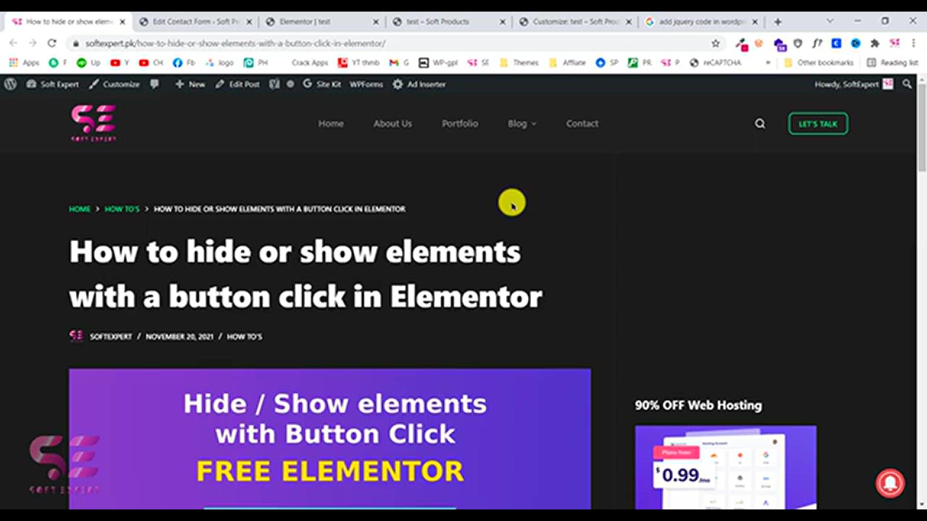Open the Crack Apps bookmark
Viewport: 927px width, 521px height.
pyautogui.click(x=309, y=63)
